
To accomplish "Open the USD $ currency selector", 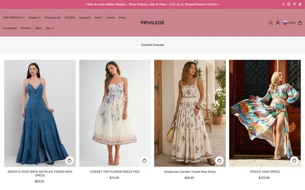I will [289, 23].
